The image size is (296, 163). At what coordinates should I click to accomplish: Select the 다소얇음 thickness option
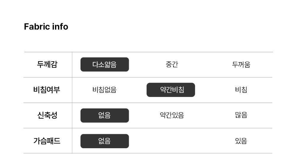click(104, 64)
